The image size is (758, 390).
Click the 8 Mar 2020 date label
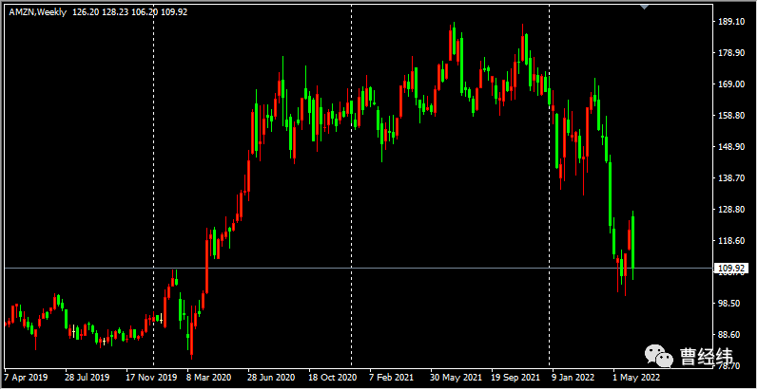(x=208, y=377)
